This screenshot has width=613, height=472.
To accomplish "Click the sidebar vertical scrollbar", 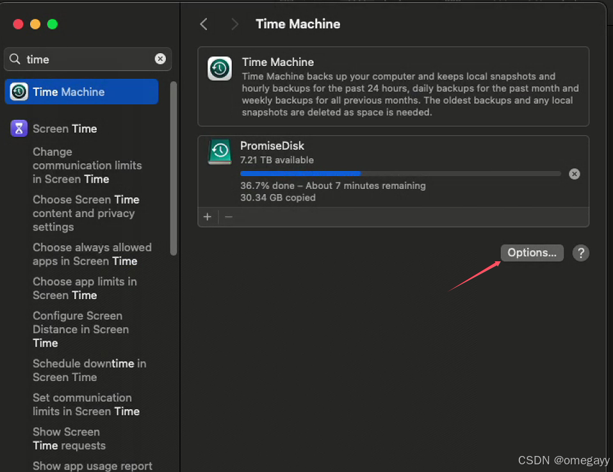I will coord(174,168).
